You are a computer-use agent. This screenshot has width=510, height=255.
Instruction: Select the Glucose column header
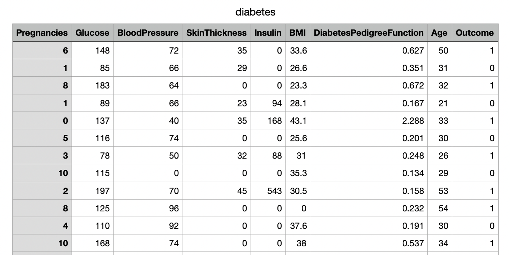click(x=93, y=33)
